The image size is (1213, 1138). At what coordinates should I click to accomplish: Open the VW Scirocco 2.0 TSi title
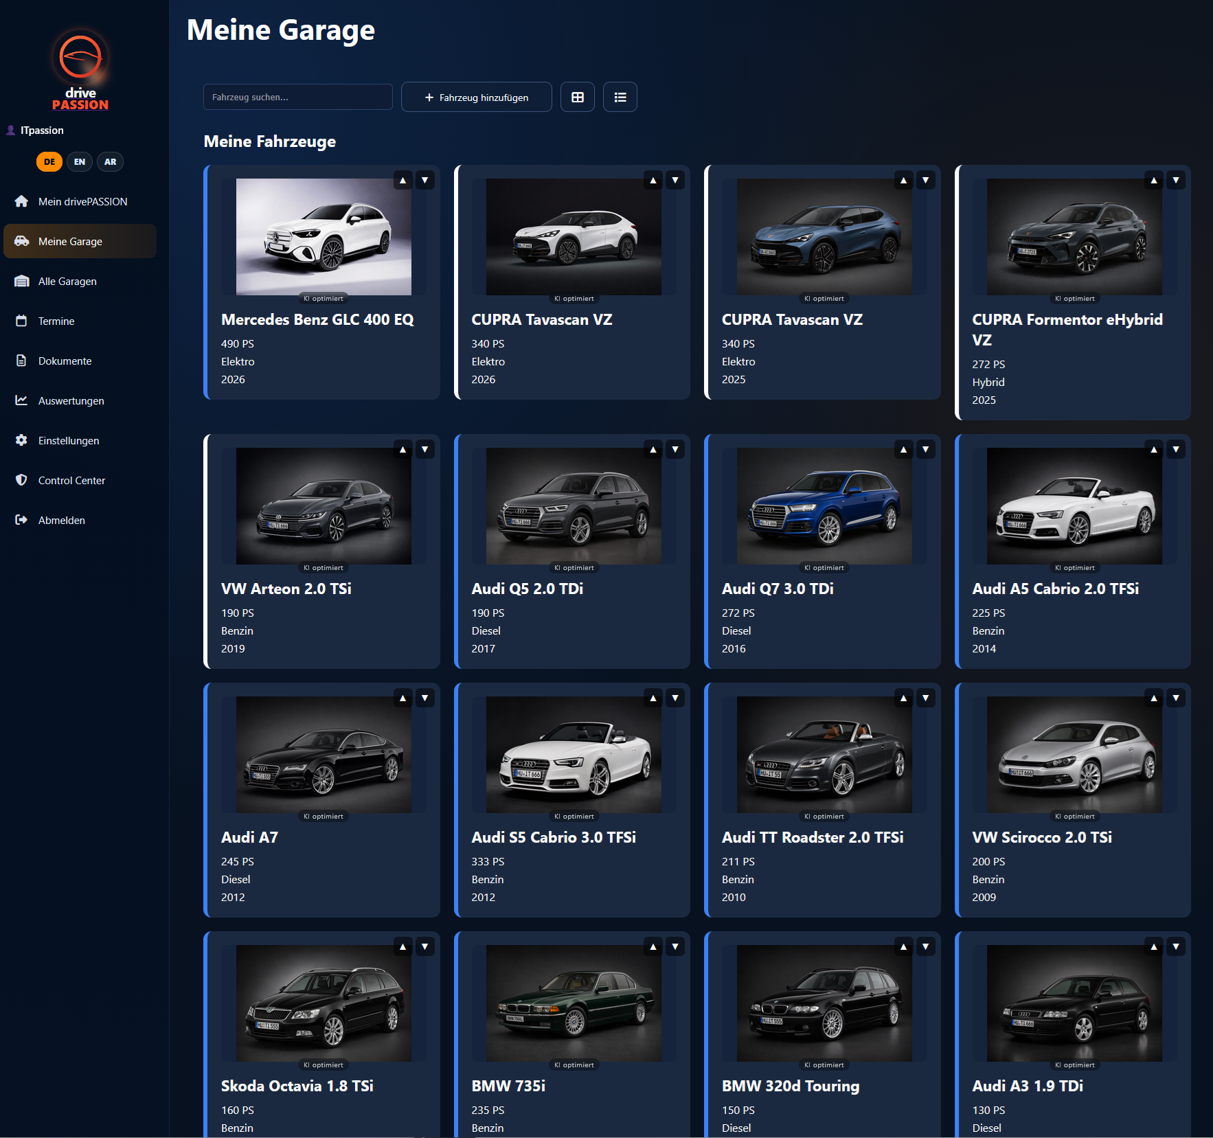tap(1042, 837)
